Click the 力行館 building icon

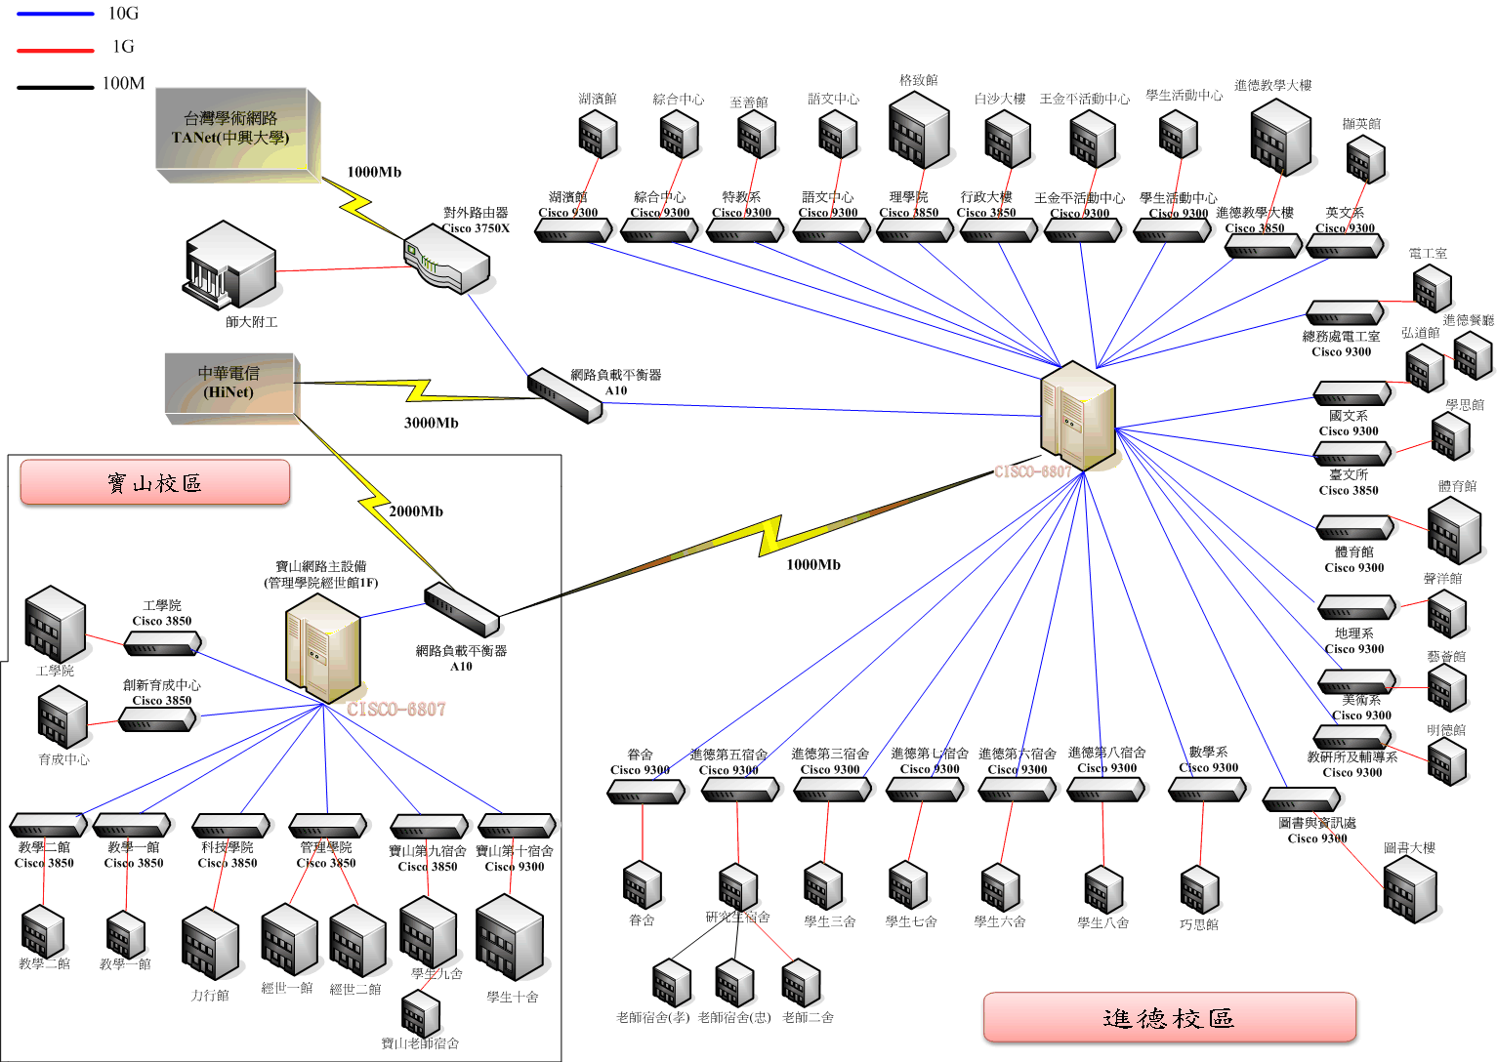210,945
